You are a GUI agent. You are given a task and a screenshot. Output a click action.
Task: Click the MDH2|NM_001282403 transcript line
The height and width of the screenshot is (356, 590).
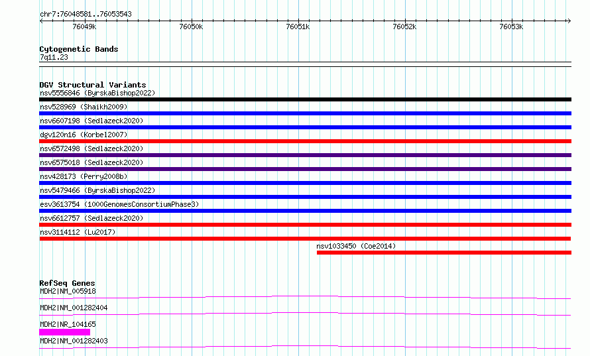[x=305, y=347]
